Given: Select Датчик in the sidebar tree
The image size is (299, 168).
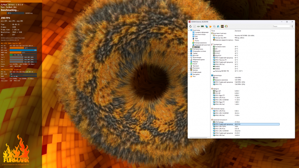Looking at the screenshot, I should pyautogui.click(x=196, y=47).
